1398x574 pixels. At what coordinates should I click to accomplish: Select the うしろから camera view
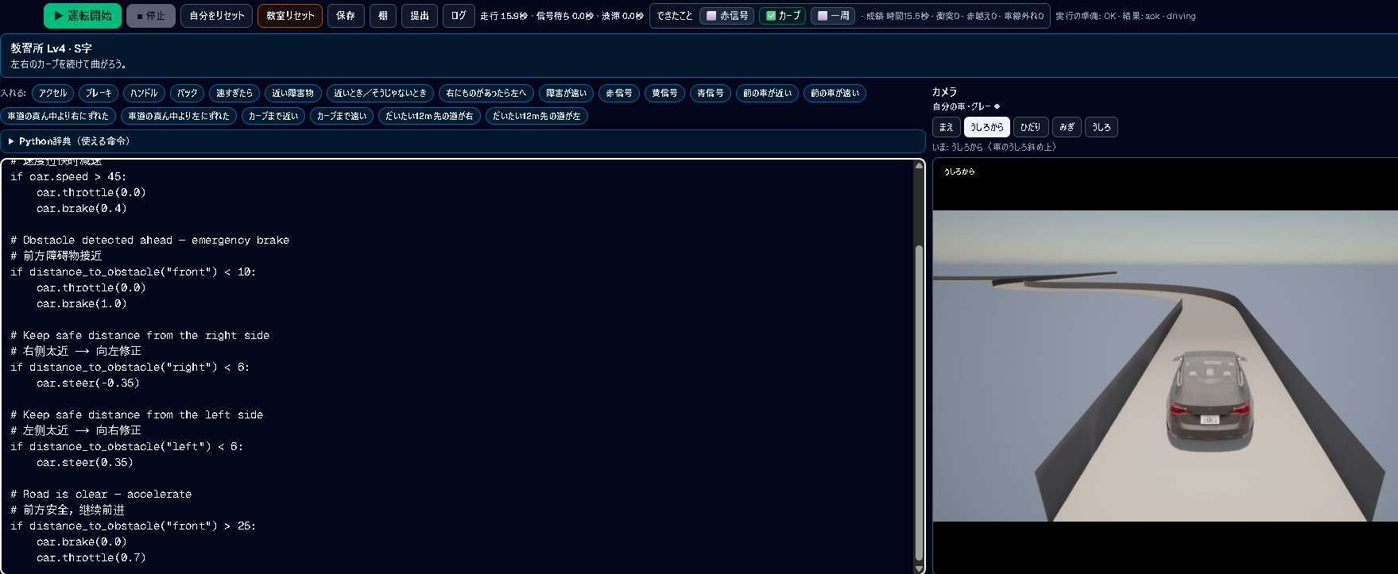[986, 127]
